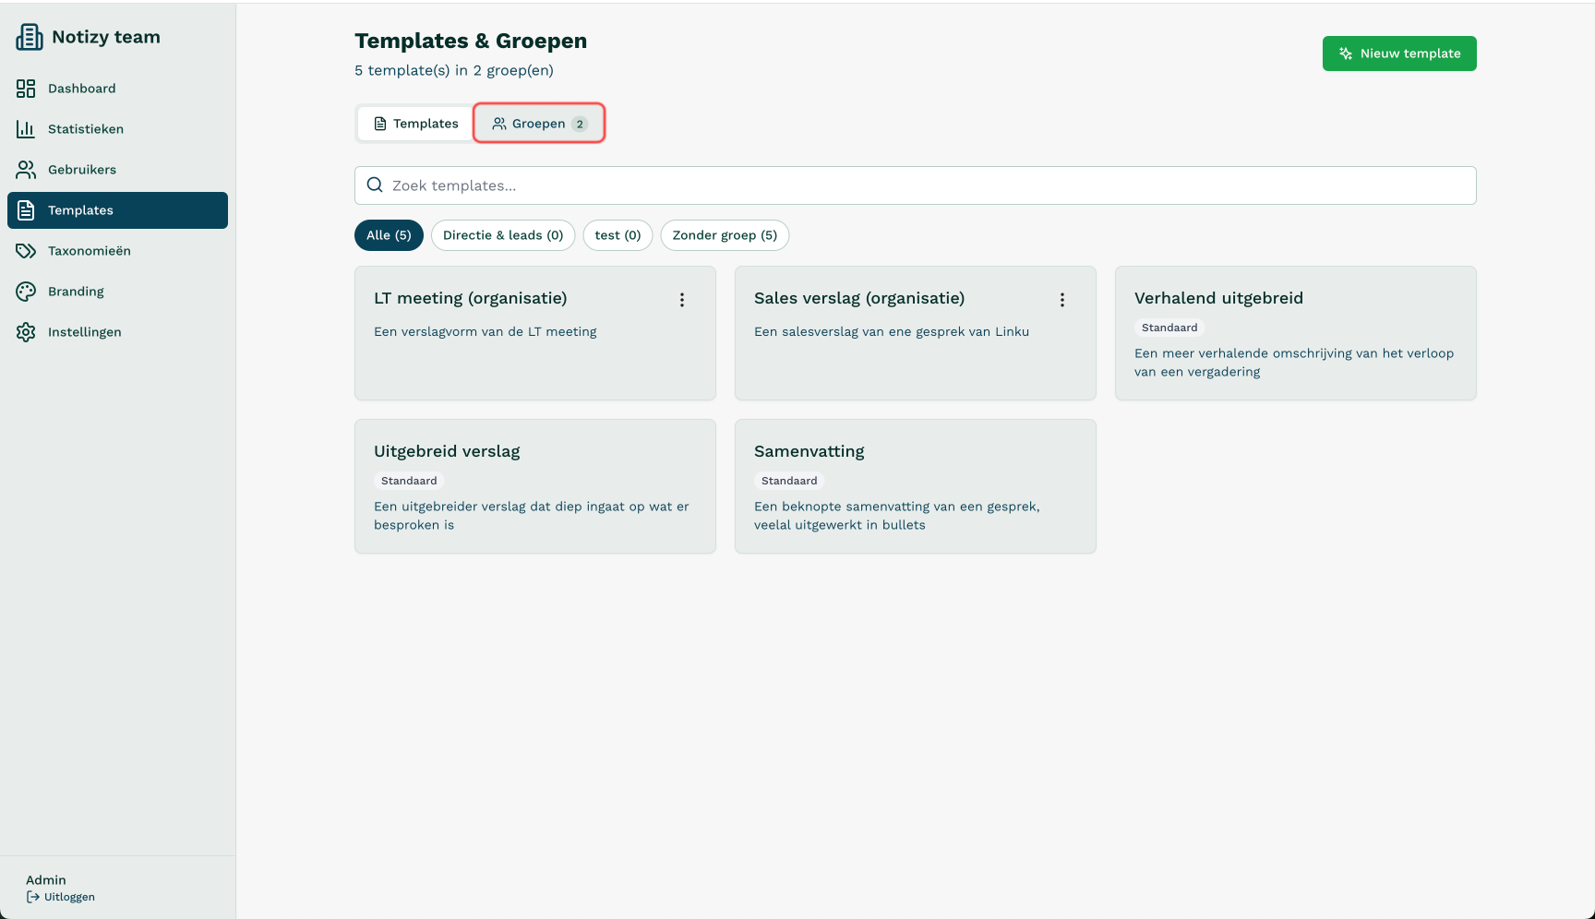
Task: Open three-dot menu on Sales verslag card
Action: coord(1062,300)
